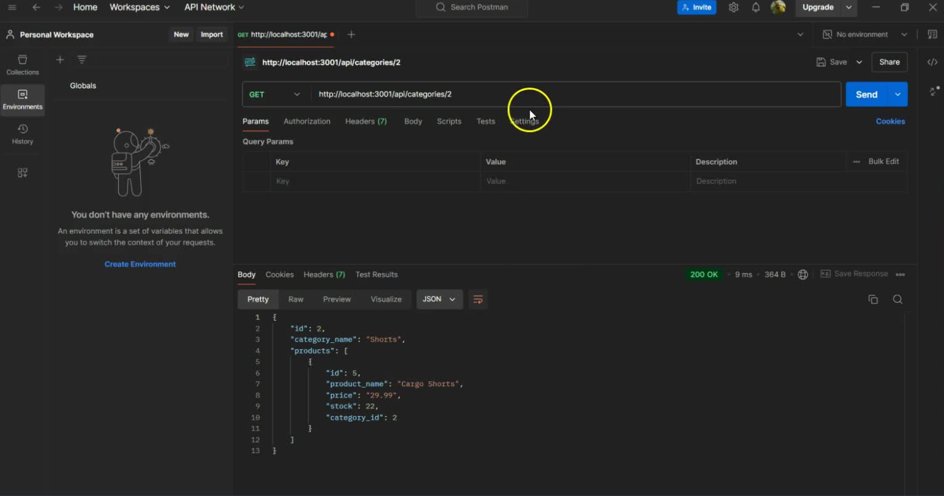
Task: Click the Home link
Action: [85, 8]
